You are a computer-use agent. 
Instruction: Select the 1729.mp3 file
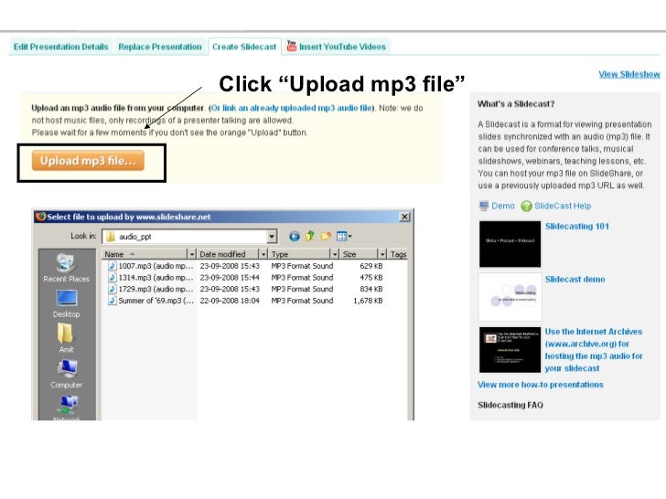coord(156,289)
